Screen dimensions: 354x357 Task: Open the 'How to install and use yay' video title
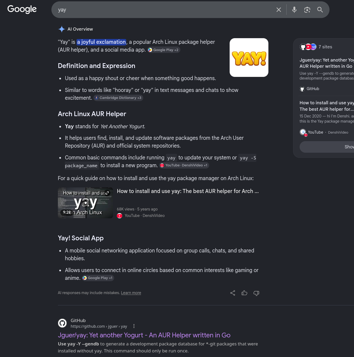point(188,191)
